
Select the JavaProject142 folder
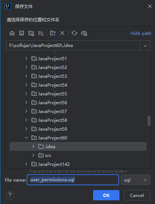click(x=51, y=164)
